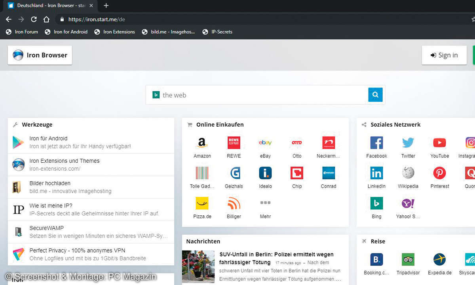
Task: Open bild.me Imagehosting bookmark
Action: point(168,32)
